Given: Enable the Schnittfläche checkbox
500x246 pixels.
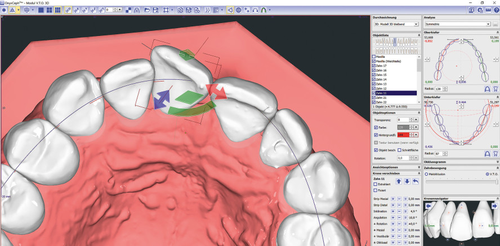Looking at the screenshot, I should [x=399, y=150].
